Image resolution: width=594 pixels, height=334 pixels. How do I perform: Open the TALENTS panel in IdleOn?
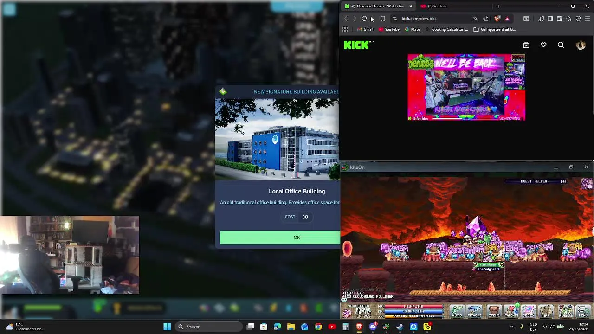point(511,311)
